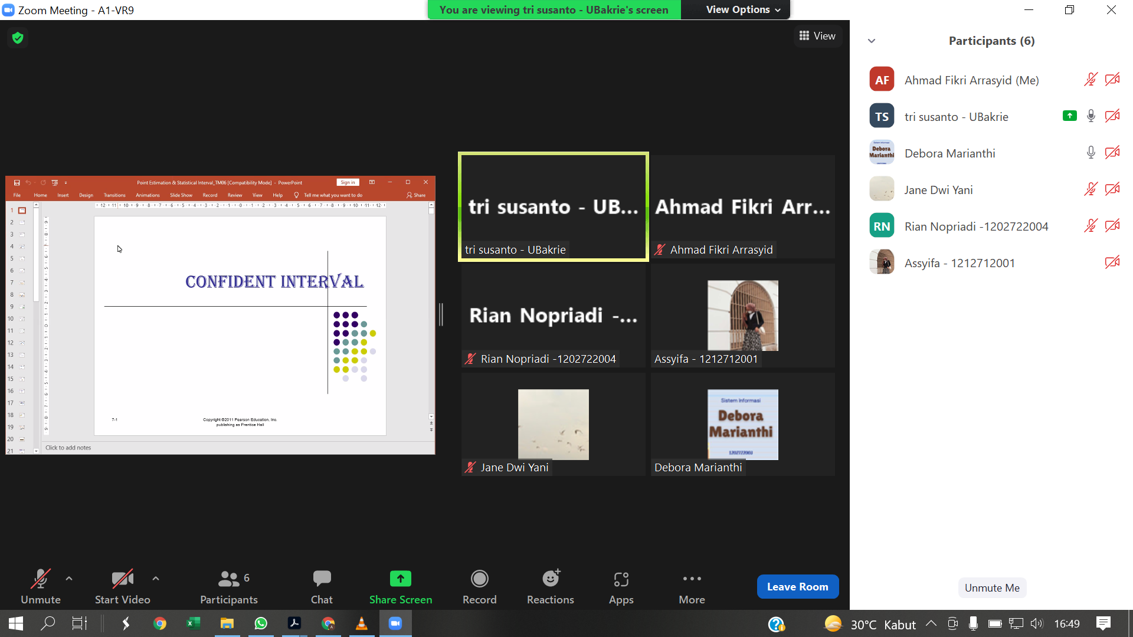Screen dimensions: 1133x637
Task: Click the microphone icon for Debora Marianthi
Action: (1091, 153)
